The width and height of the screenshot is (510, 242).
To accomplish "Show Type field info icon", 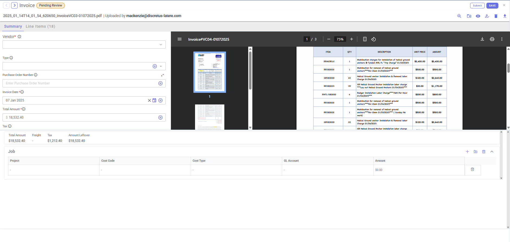I will pos(11,58).
